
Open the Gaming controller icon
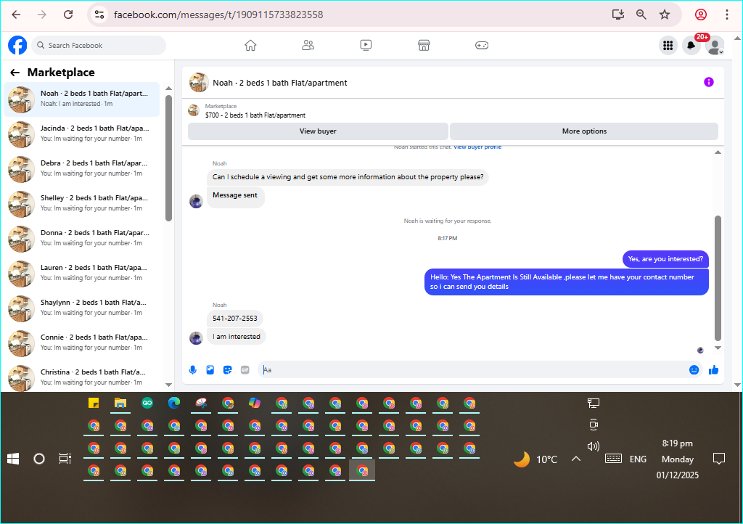click(482, 46)
